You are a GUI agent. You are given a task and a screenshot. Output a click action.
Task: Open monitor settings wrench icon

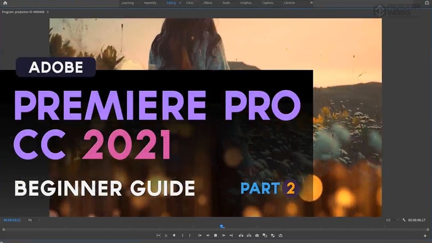click(404, 220)
